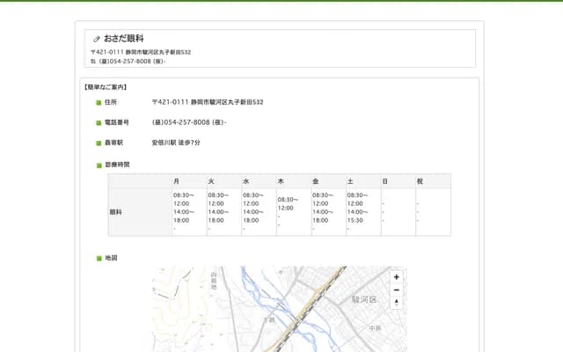The height and width of the screenshot is (352, 563).
Task: Click the address text in the header box
Action: pos(141,52)
